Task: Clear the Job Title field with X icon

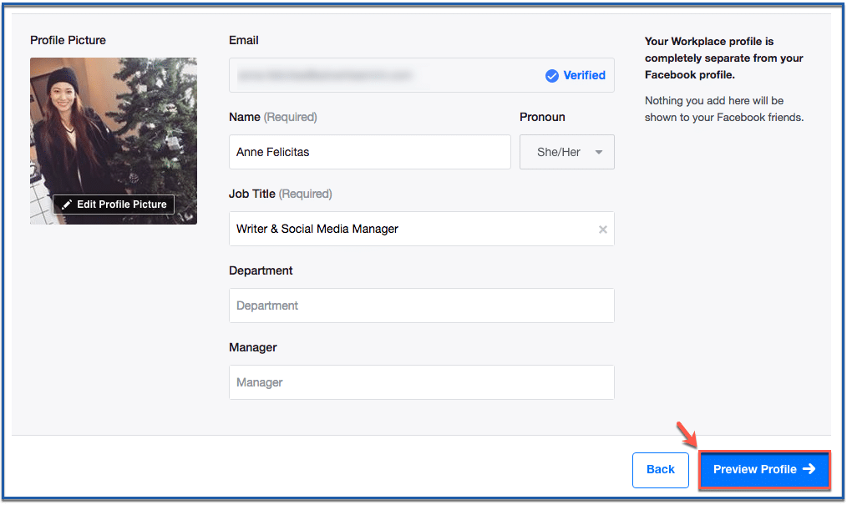Action: pyautogui.click(x=603, y=230)
